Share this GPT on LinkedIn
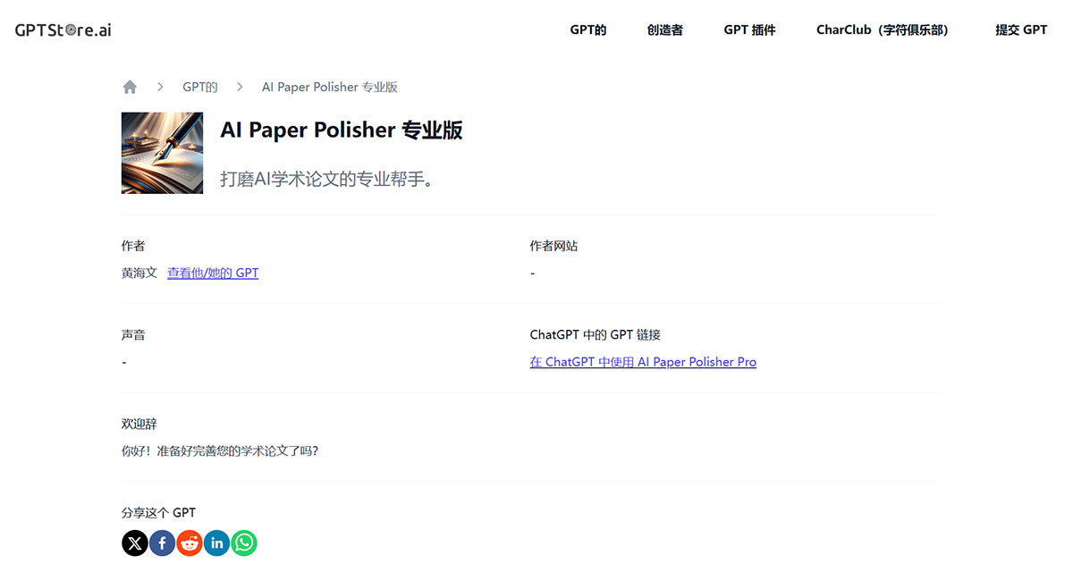 216,543
